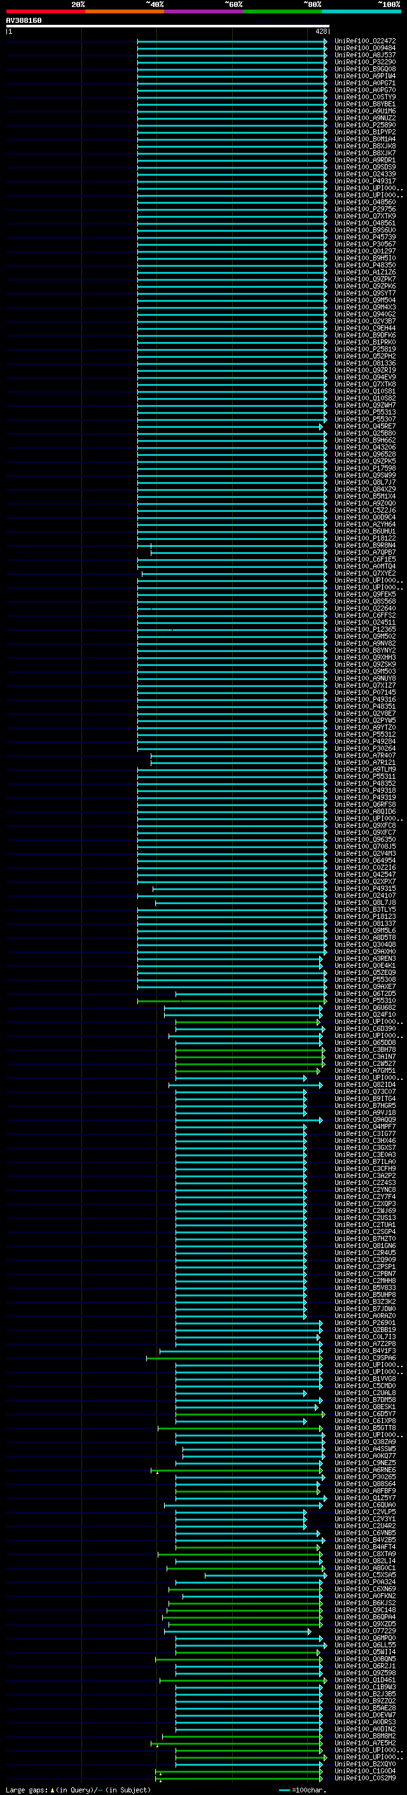
Task: Open hit UniRef100_C6D390
Action: coord(365,1028)
